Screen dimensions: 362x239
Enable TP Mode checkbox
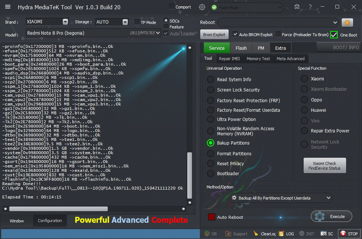(x=137, y=22)
